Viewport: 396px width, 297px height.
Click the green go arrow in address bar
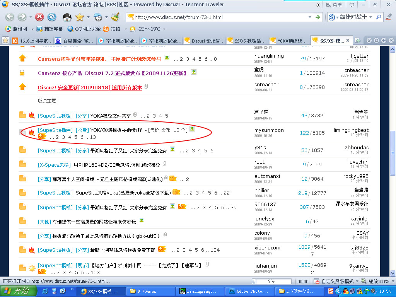pos(317,17)
